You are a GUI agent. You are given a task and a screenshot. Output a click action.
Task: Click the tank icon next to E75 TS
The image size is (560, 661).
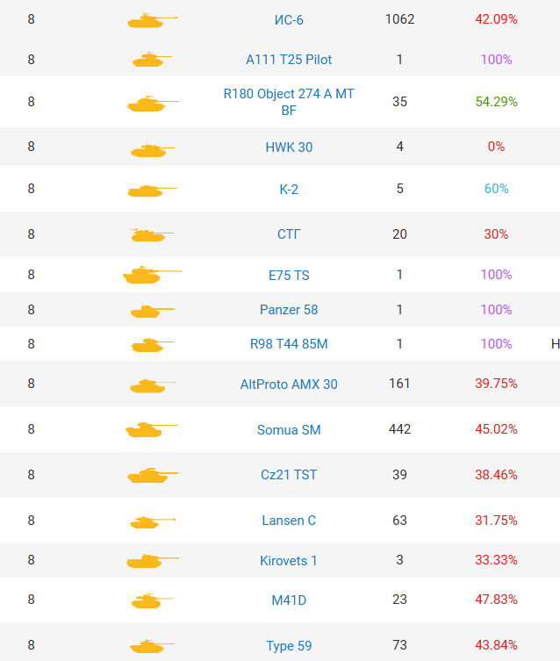click(151, 276)
